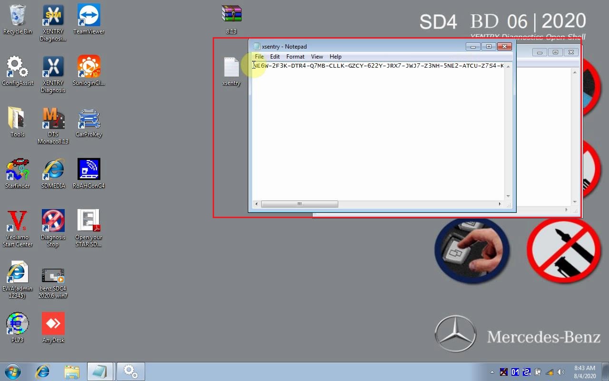Screen dimensions: 609x381
Task: Open the network signal tray icon
Action: 550,372
